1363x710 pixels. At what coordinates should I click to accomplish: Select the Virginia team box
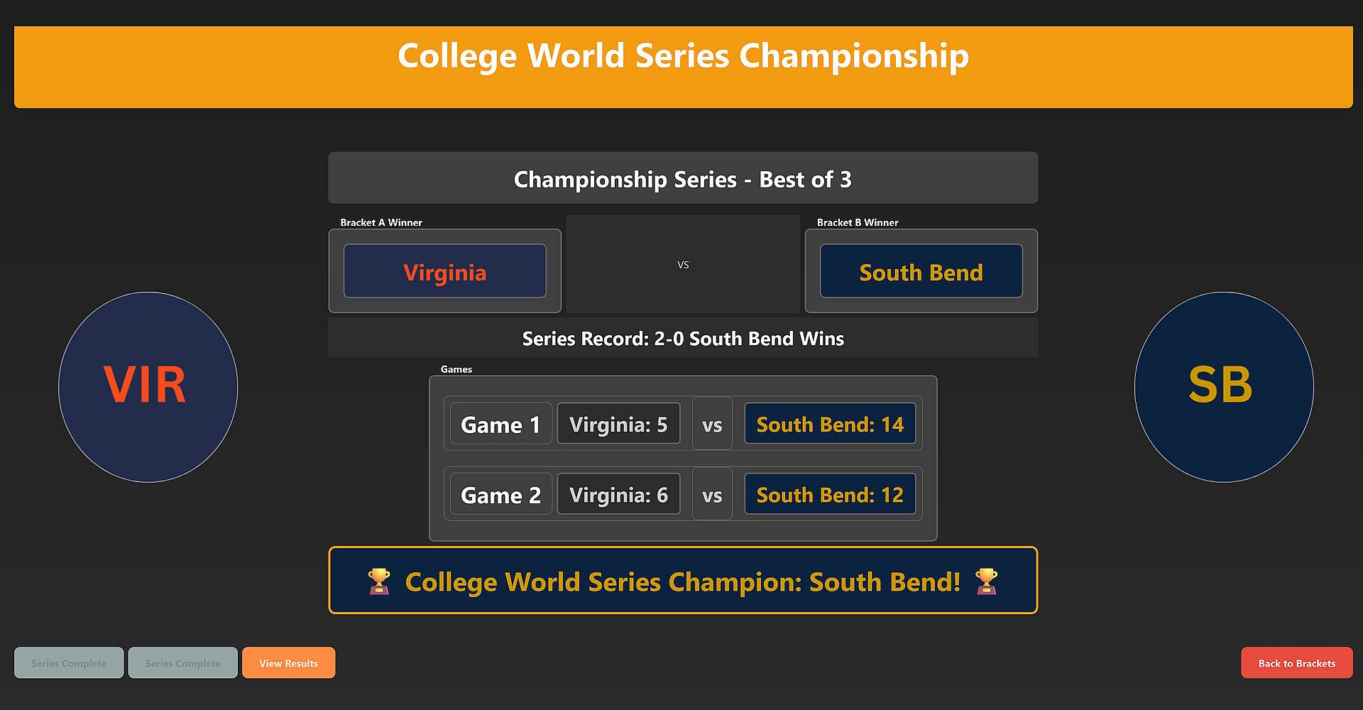click(445, 271)
